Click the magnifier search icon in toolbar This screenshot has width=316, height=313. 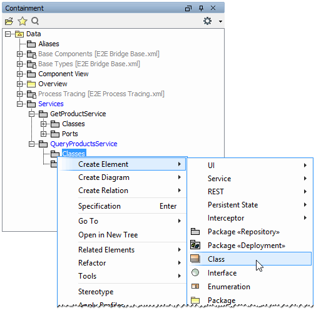(x=35, y=21)
